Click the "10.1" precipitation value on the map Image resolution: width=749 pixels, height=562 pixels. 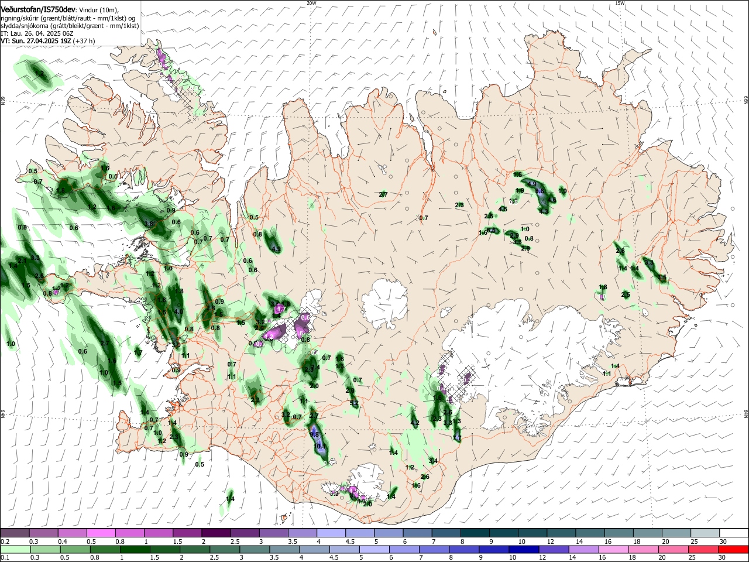coord(320,446)
